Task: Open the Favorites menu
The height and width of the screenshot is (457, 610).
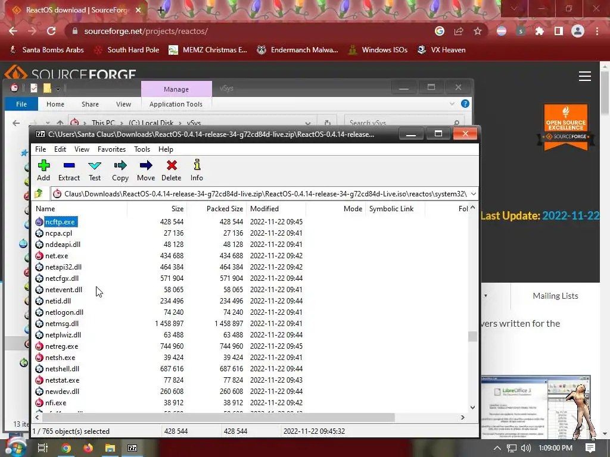Action: [111, 149]
